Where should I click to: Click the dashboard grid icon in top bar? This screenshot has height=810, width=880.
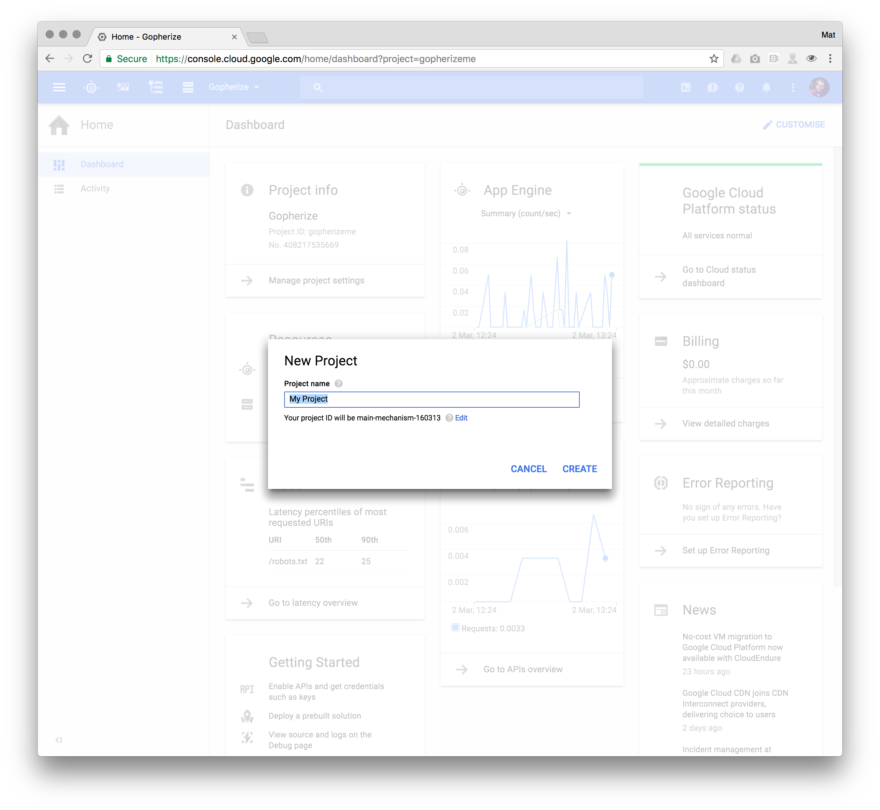pos(123,87)
